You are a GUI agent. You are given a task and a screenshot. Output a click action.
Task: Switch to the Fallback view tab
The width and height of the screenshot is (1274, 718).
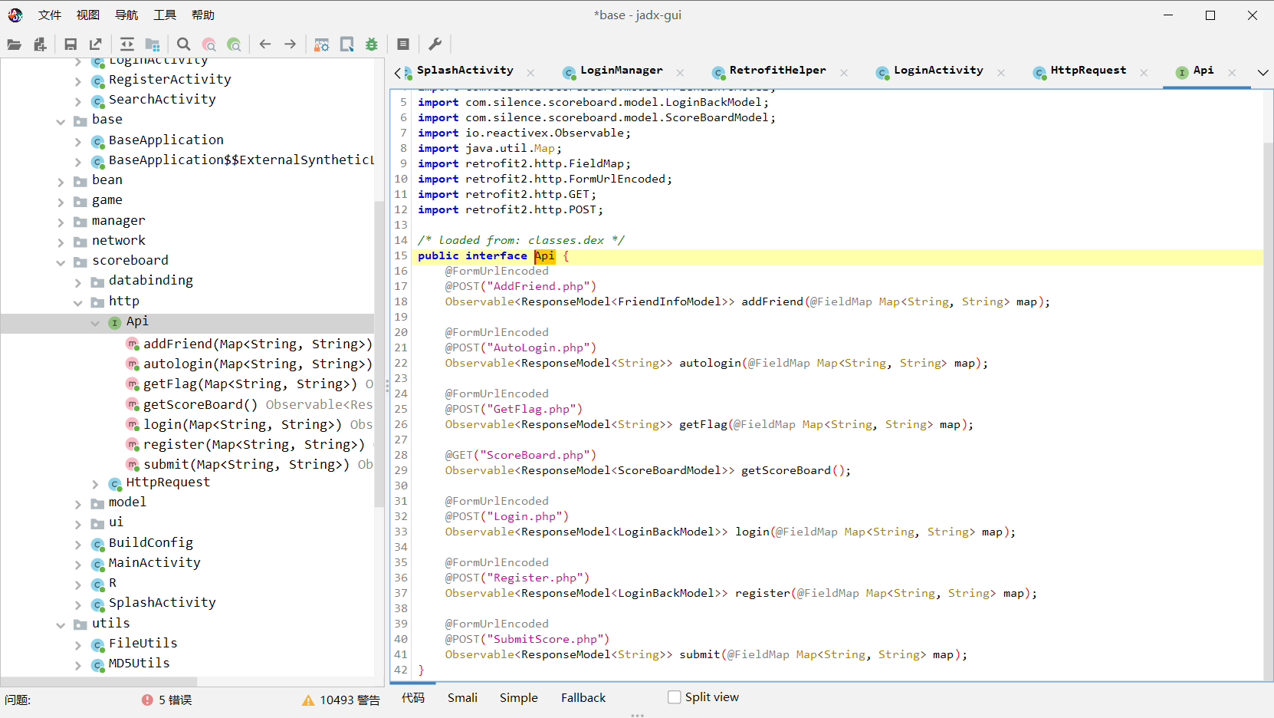(583, 697)
